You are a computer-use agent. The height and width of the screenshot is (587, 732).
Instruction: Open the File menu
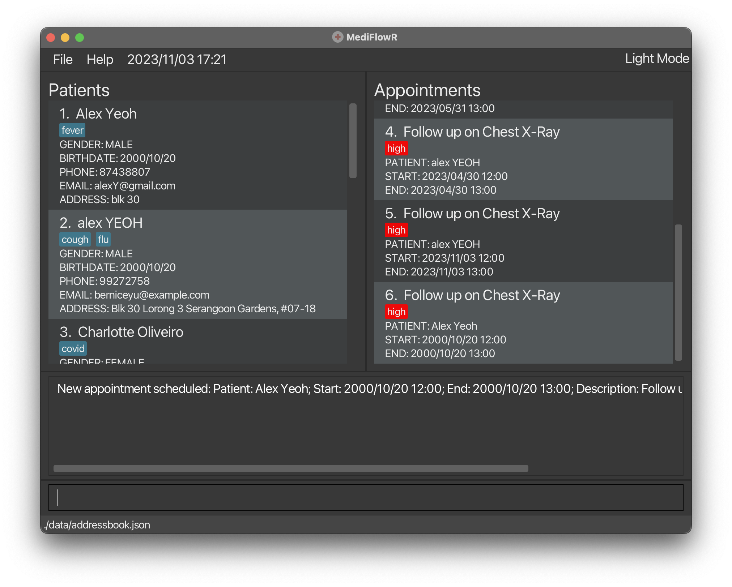[x=63, y=60]
